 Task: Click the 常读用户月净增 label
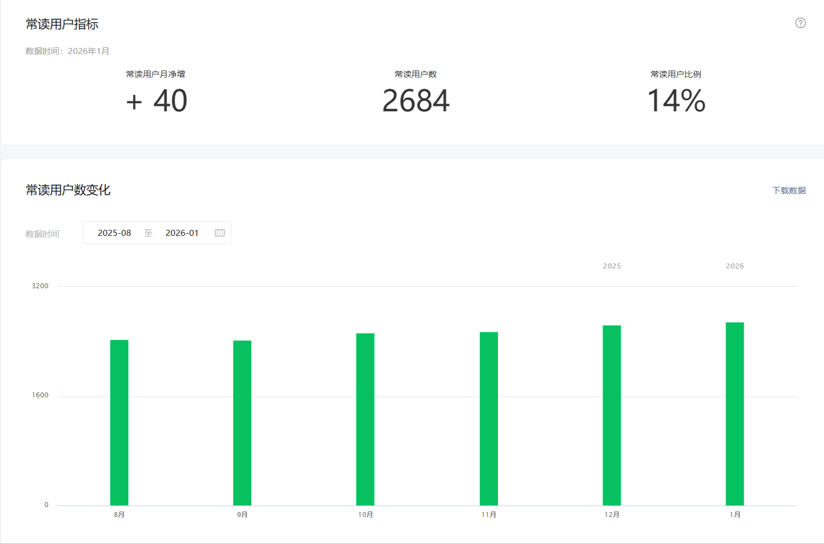coord(155,74)
